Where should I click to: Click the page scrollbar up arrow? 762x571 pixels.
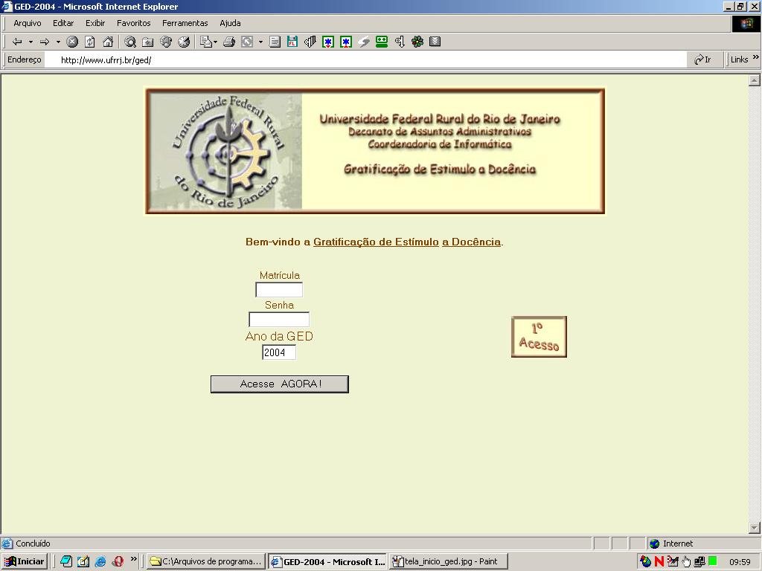click(755, 80)
